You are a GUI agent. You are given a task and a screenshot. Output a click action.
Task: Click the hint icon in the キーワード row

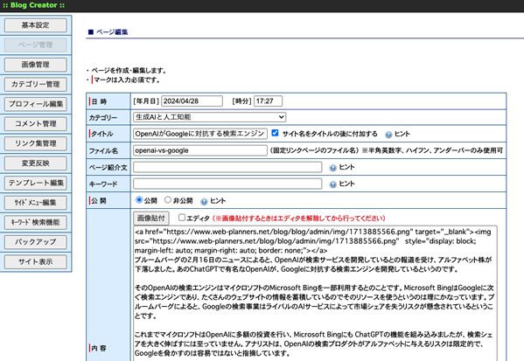pyautogui.click(x=332, y=184)
